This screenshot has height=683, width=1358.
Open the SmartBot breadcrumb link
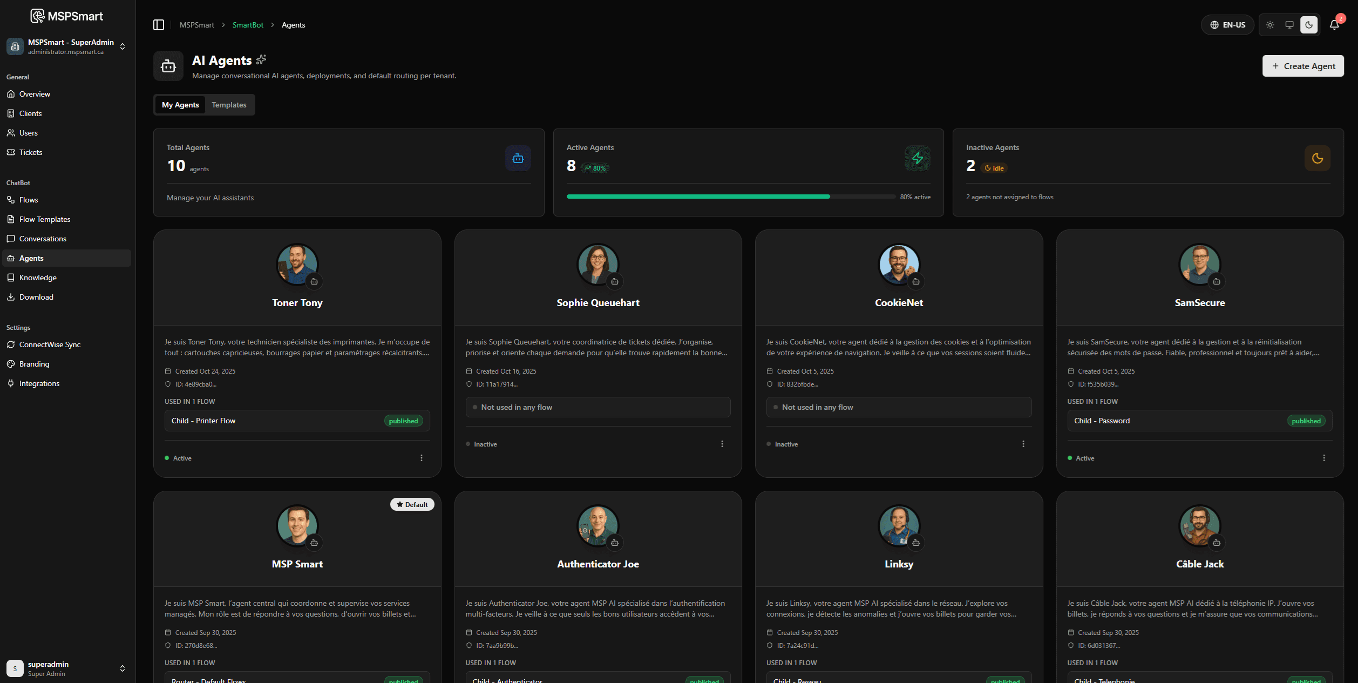click(x=247, y=25)
